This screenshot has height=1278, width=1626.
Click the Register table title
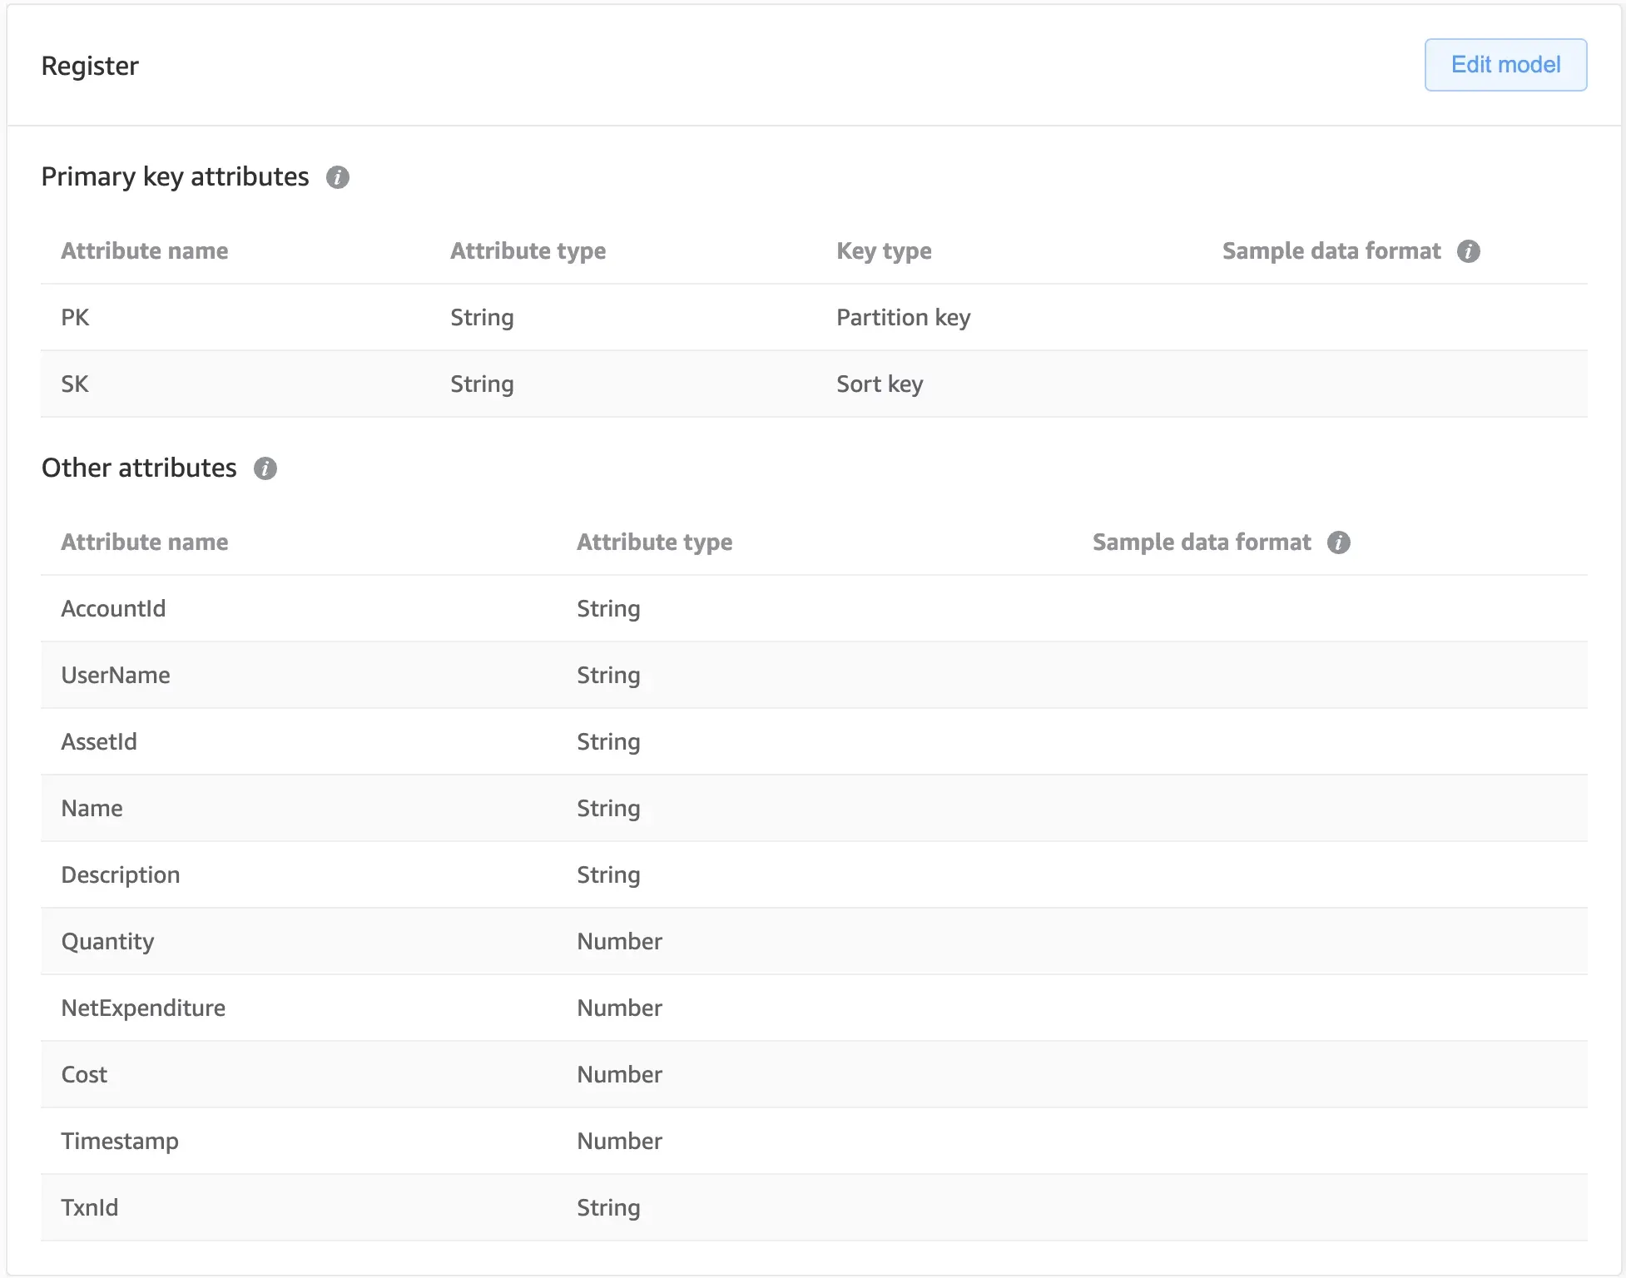pos(90,66)
